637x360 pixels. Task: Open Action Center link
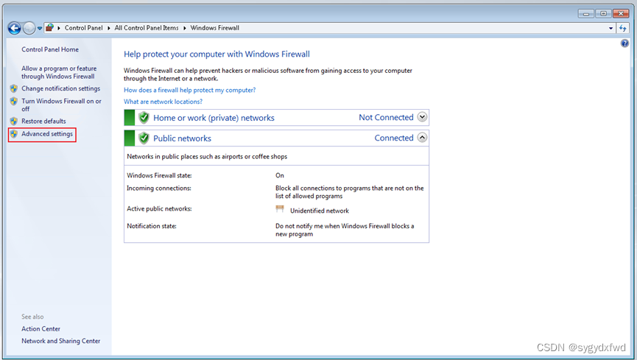coord(41,329)
